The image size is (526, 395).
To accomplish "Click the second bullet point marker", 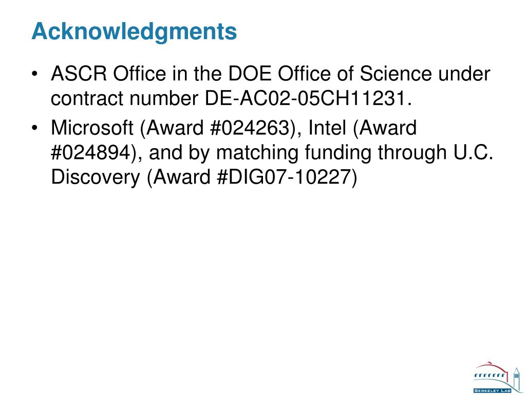I will [x=34, y=128].
